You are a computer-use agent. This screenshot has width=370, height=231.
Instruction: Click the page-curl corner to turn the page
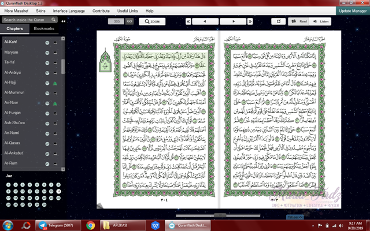tap(100, 206)
